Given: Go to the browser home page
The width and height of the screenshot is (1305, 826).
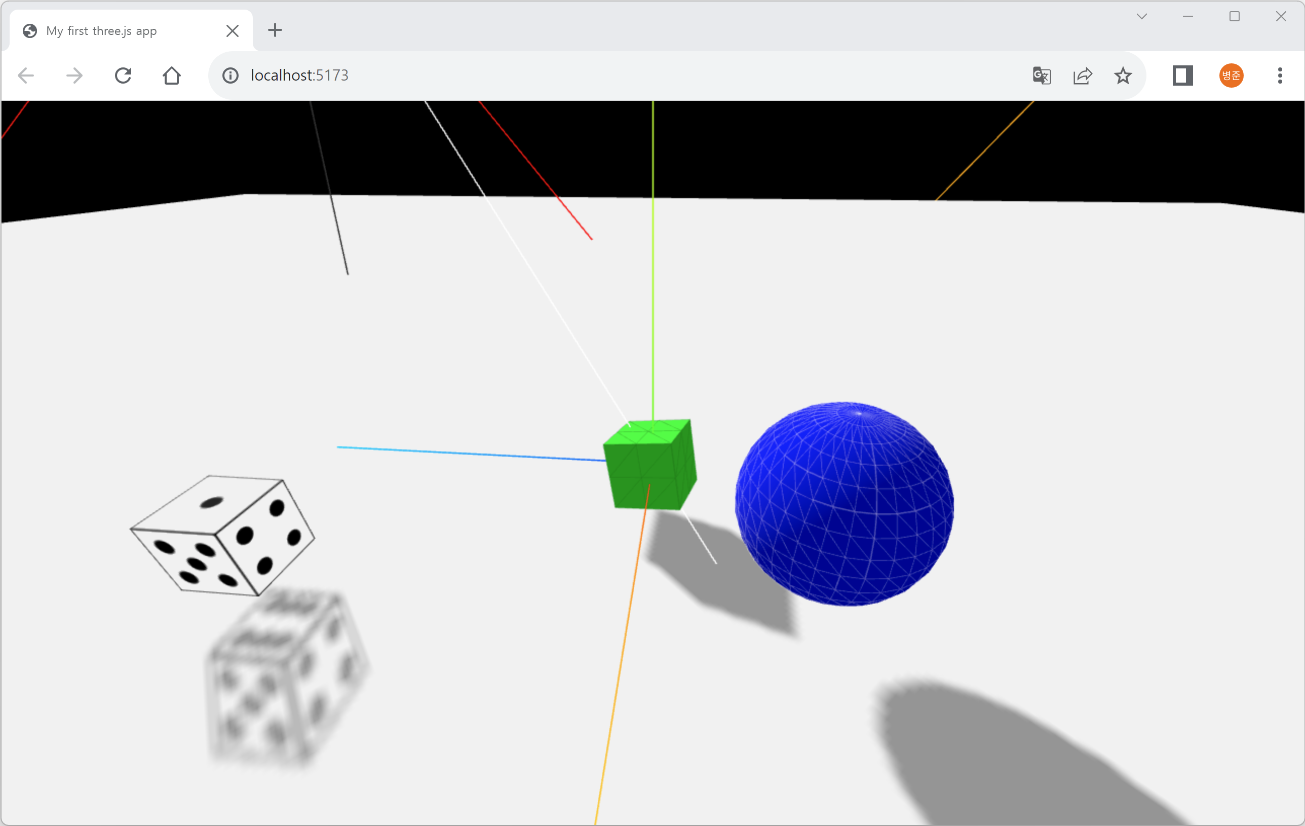Looking at the screenshot, I should [172, 76].
